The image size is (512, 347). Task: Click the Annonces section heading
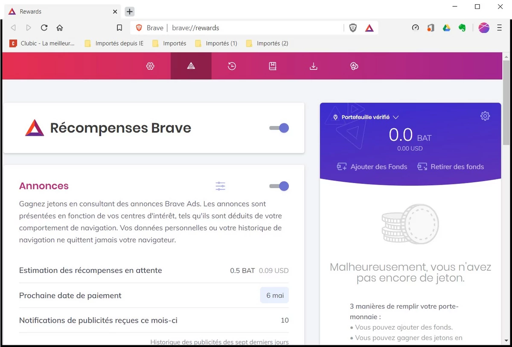[x=44, y=186]
